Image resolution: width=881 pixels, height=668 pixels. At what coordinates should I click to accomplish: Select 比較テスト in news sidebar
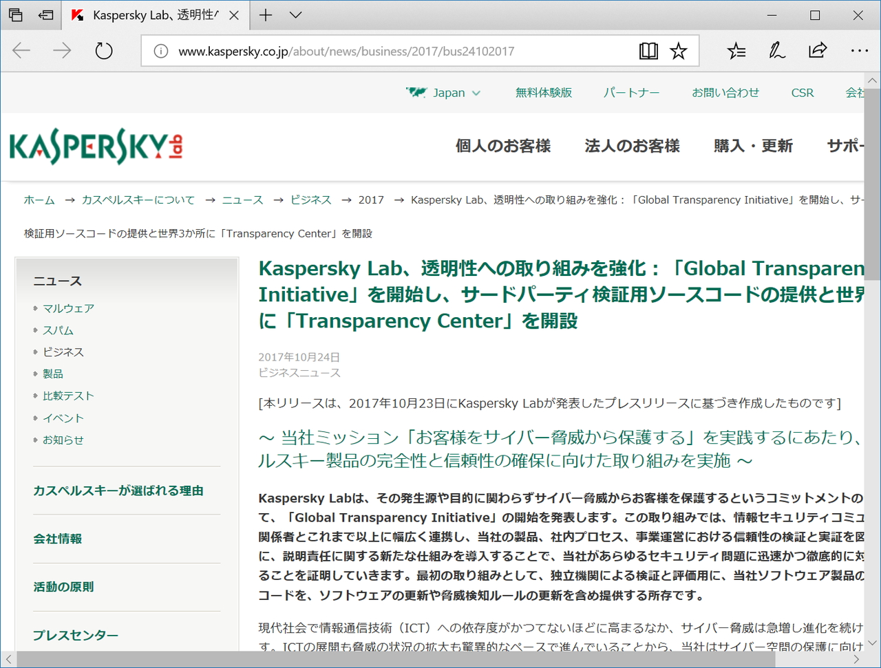point(68,396)
